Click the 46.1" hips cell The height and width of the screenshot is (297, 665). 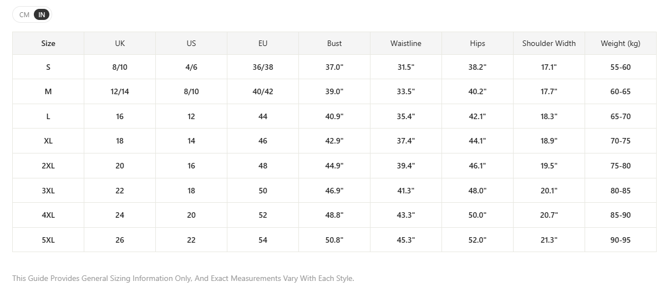(477, 166)
